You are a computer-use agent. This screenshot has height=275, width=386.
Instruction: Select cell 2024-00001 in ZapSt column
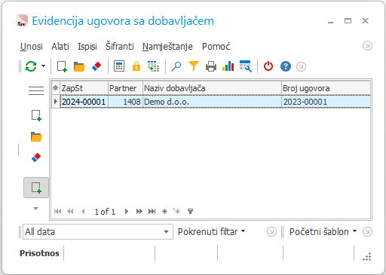click(84, 102)
